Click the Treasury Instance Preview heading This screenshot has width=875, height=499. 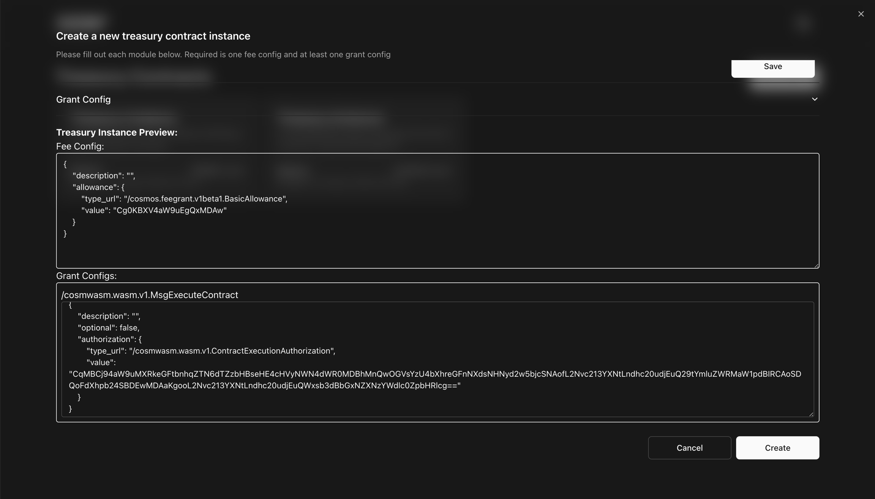(x=117, y=132)
